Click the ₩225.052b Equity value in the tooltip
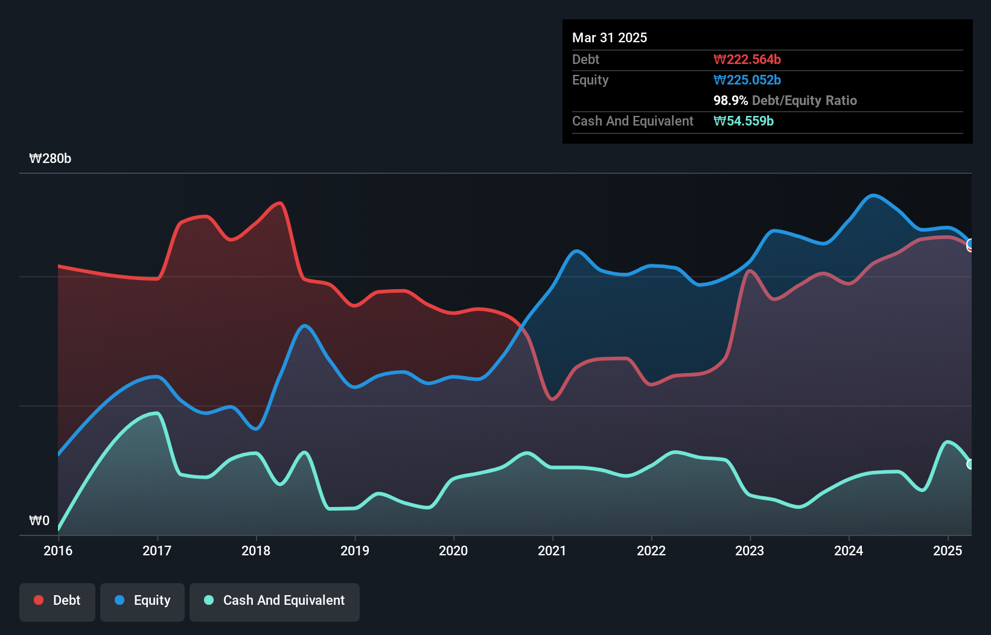 tap(747, 80)
